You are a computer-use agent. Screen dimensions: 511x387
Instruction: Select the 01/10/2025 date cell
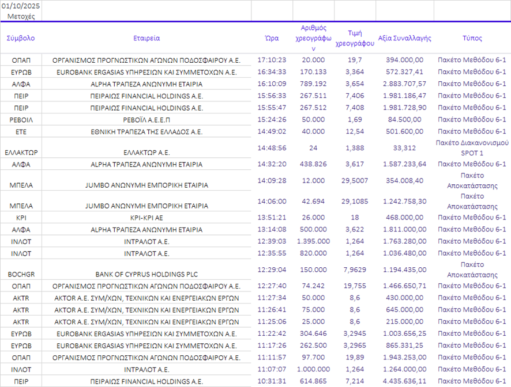(x=21, y=5)
